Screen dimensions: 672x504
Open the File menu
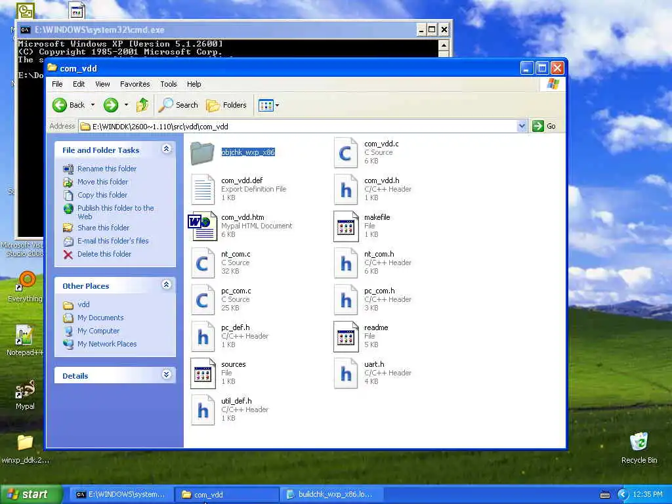coord(57,84)
